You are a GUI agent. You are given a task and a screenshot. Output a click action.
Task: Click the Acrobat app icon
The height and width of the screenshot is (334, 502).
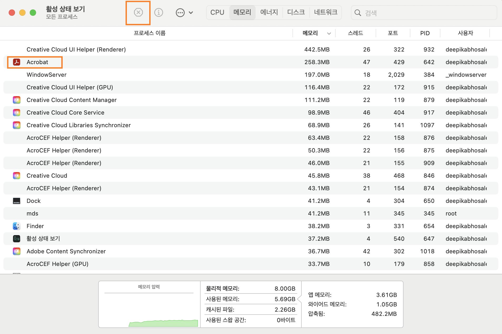[17, 62]
